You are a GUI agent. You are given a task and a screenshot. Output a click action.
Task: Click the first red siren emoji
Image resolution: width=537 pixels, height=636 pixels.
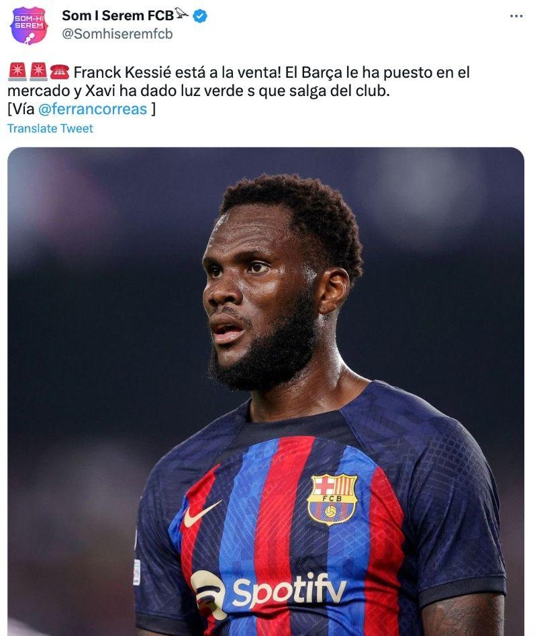click(17, 73)
